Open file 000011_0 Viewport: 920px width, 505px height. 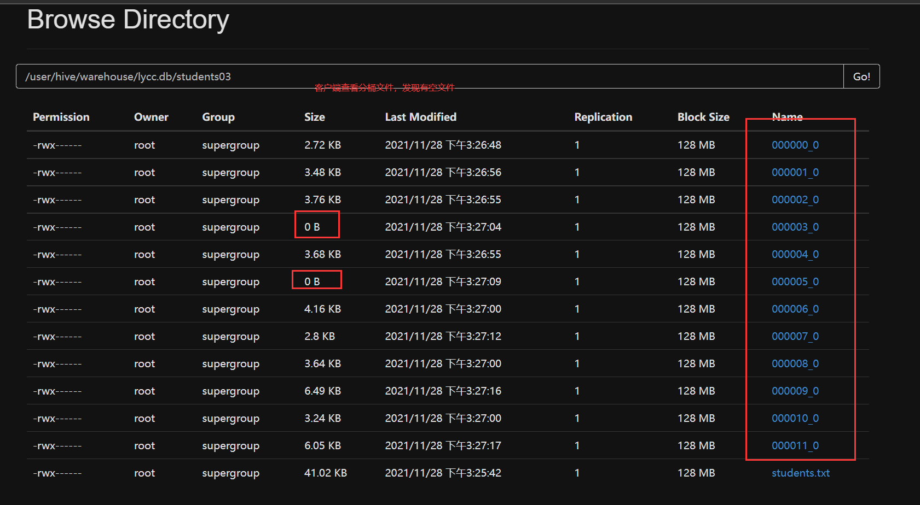pos(795,445)
